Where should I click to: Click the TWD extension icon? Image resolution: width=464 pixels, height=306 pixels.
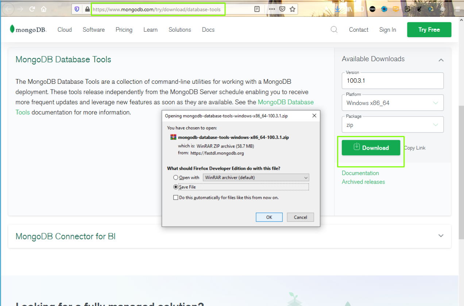pos(372,9)
